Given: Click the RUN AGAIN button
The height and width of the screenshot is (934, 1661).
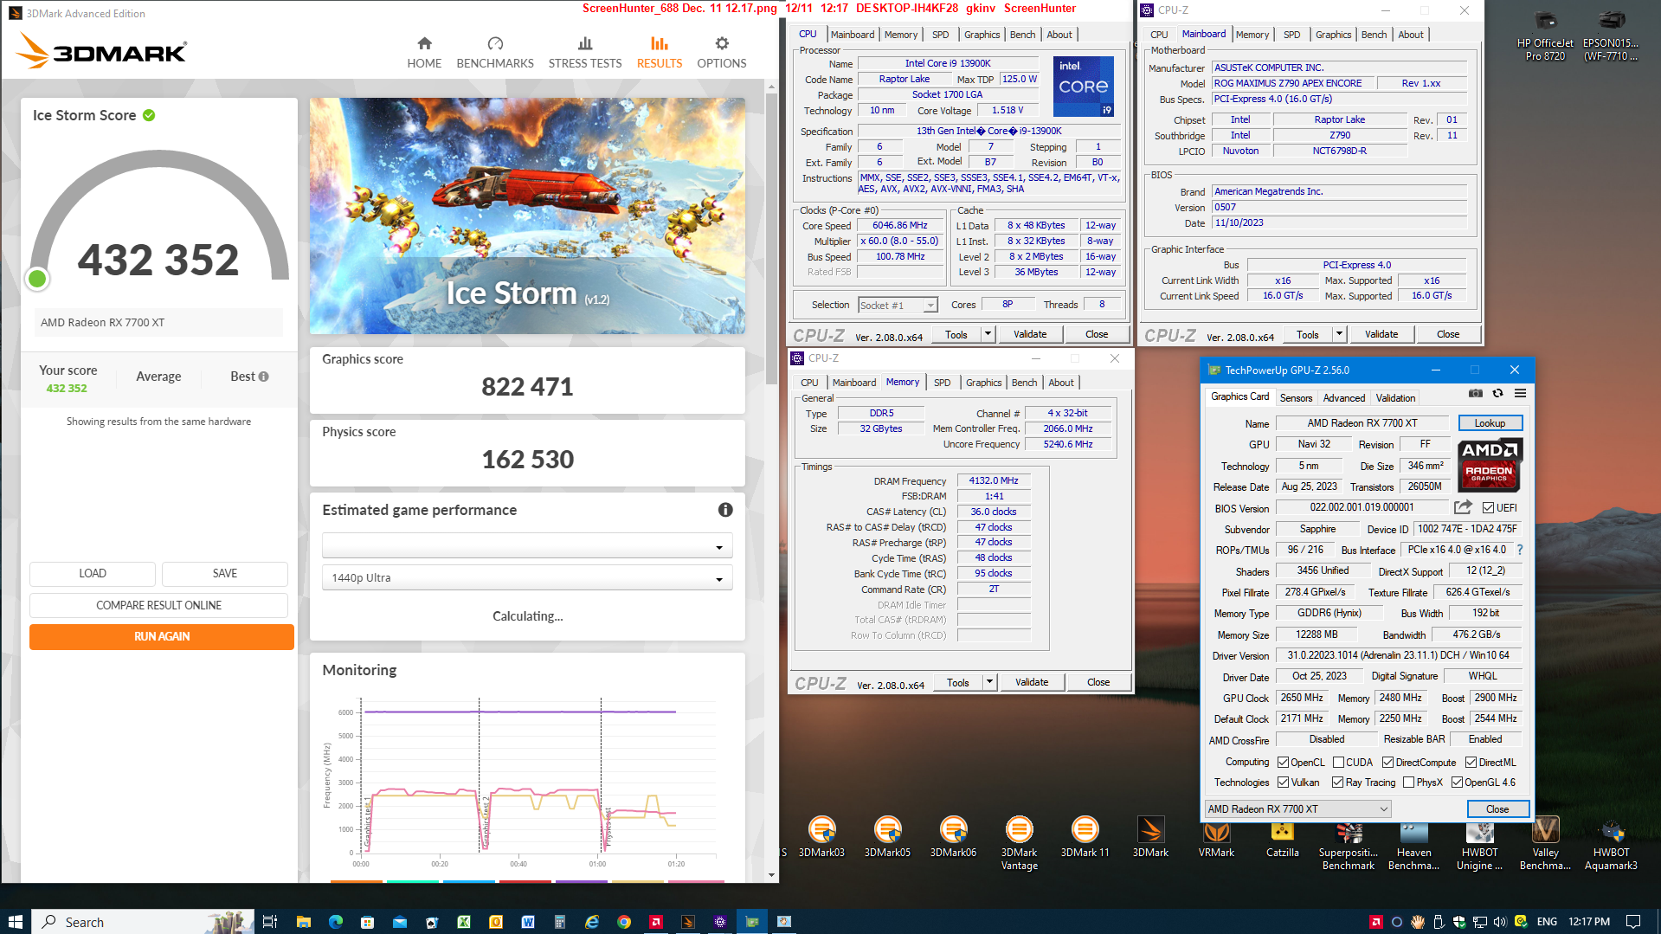Looking at the screenshot, I should pyautogui.click(x=162, y=636).
